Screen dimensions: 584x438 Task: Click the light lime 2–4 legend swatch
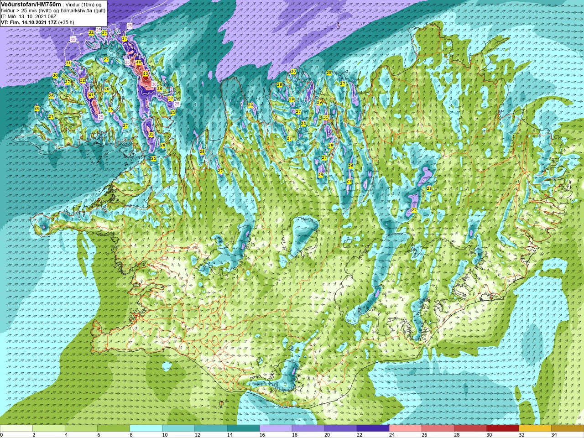(x=49, y=428)
